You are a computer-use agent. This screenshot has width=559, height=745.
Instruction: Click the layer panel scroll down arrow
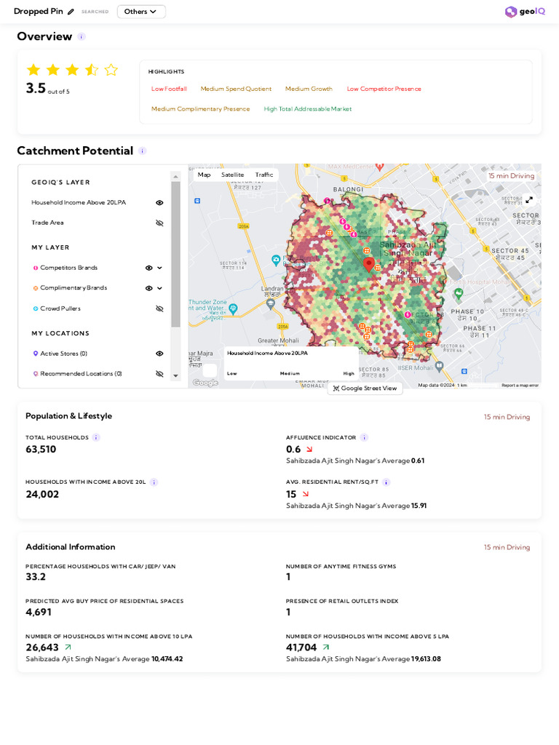click(176, 376)
